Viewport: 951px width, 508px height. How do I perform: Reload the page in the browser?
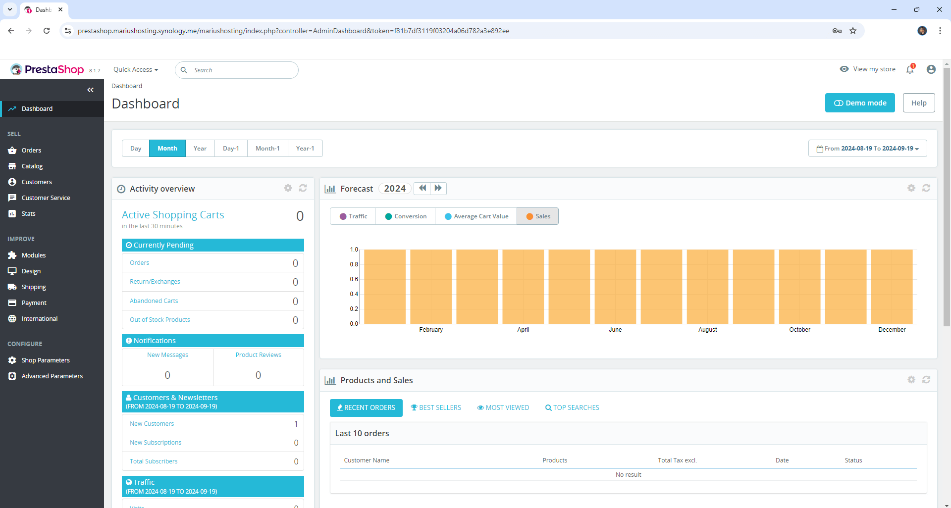click(x=47, y=31)
